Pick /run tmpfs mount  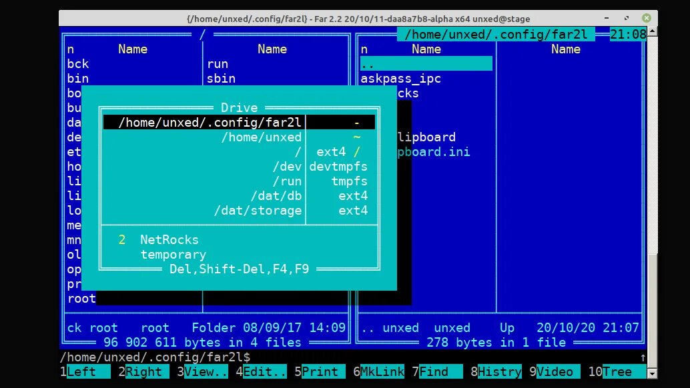(239, 181)
